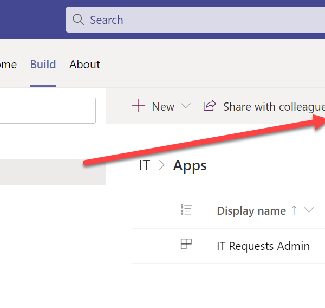Screen dimensions: 325x308
Task: Open the Display name column dropdown chevron
Action: point(309,210)
